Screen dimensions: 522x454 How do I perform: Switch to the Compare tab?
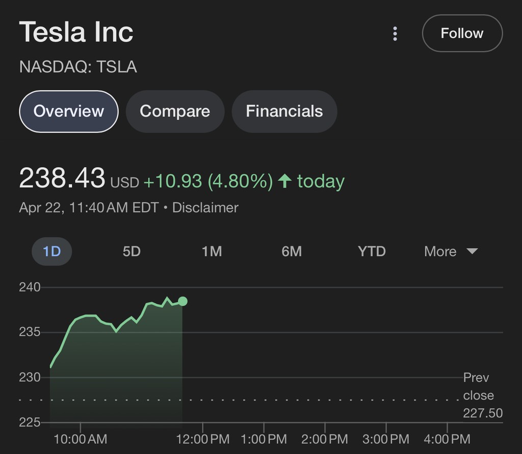175,111
